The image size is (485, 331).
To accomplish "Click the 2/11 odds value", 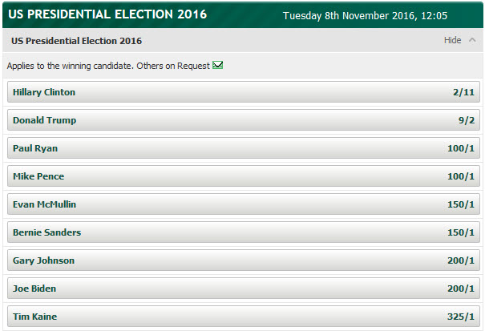I will click(463, 92).
